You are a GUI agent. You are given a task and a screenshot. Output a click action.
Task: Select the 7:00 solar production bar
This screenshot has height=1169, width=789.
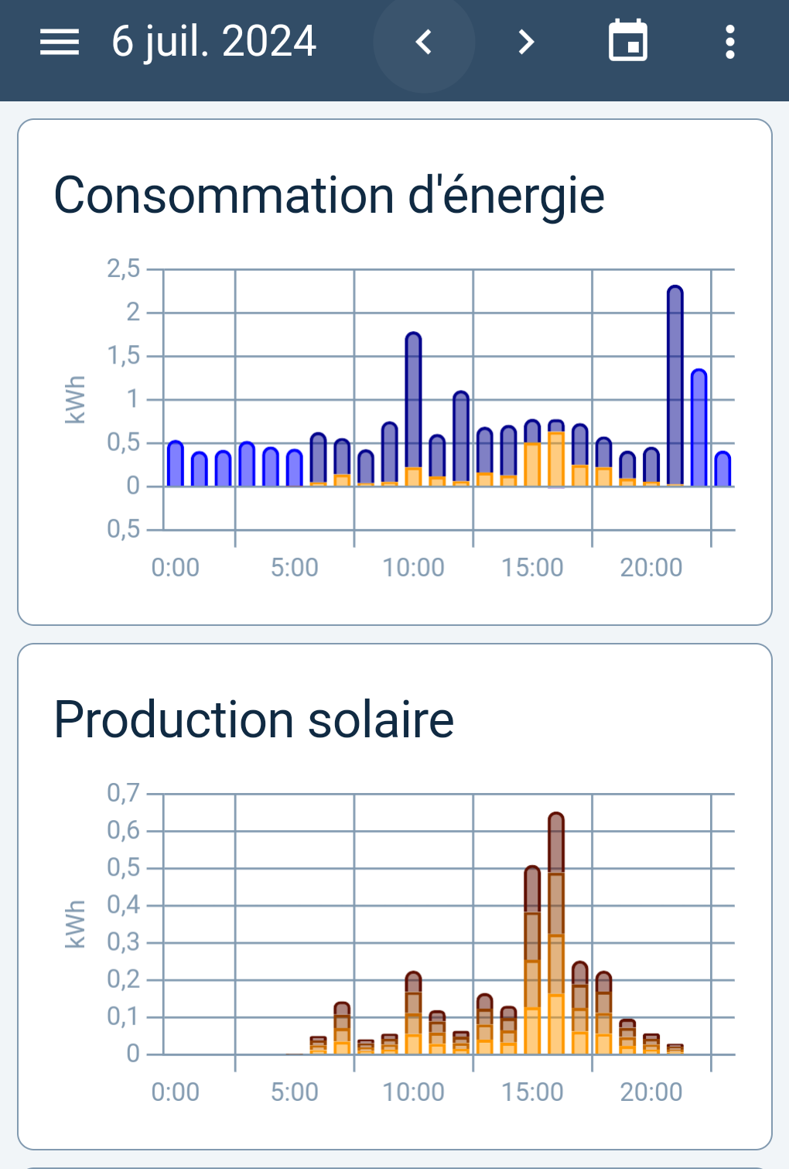342,1028
